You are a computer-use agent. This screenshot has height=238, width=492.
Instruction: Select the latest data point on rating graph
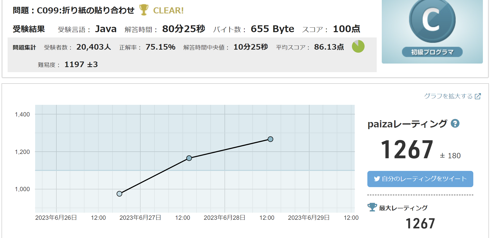[x=270, y=139]
